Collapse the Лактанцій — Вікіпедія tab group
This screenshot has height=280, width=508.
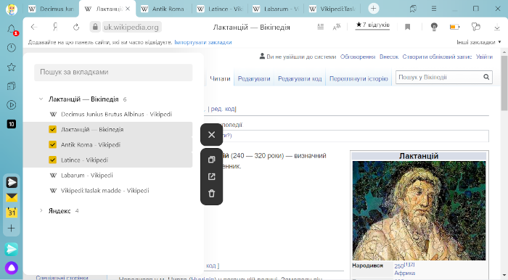click(x=41, y=99)
